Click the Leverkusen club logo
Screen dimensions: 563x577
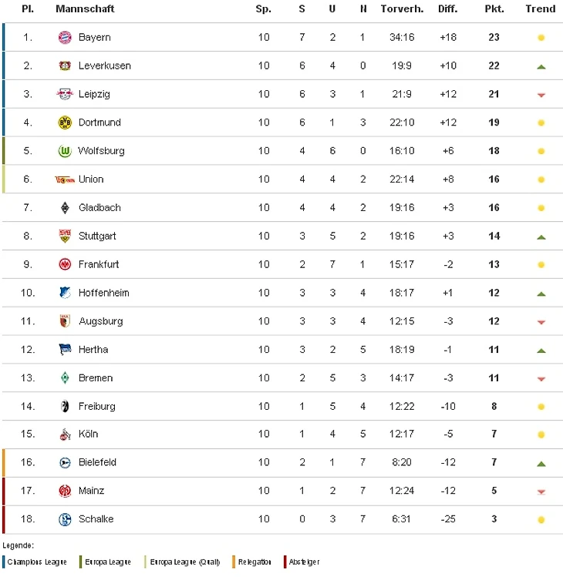[x=65, y=65]
